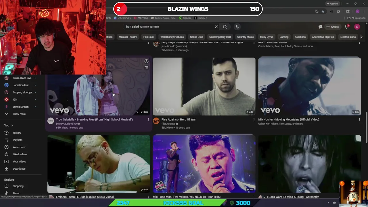
Task: Click Watch later clock on Breaking Free thumbnail
Action: [x=146, y=61]
